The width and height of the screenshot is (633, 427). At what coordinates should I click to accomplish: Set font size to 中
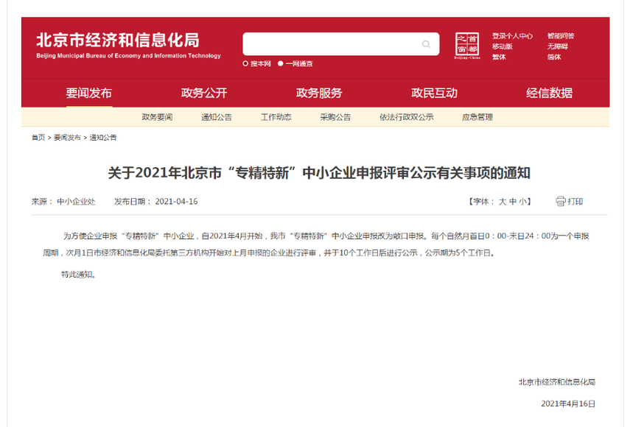coord(513,201)
